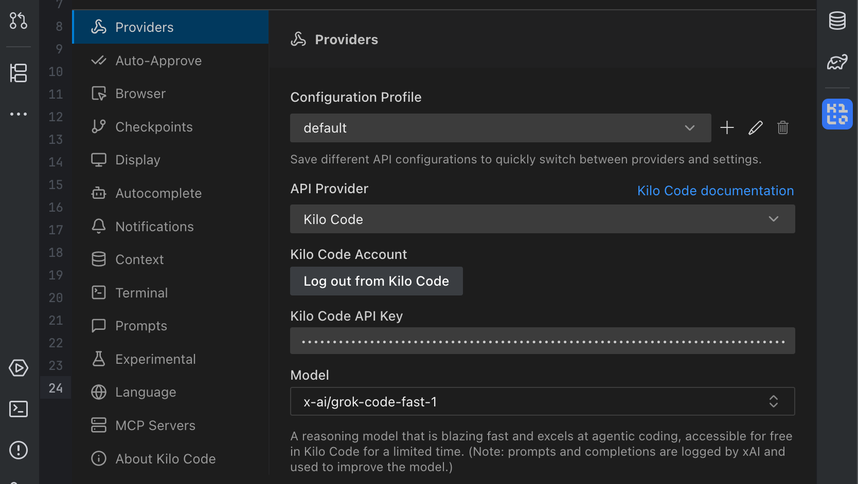Open the Auto-Approve settings tab
Viewport: 858px width, 484px height.
(171, 61)
